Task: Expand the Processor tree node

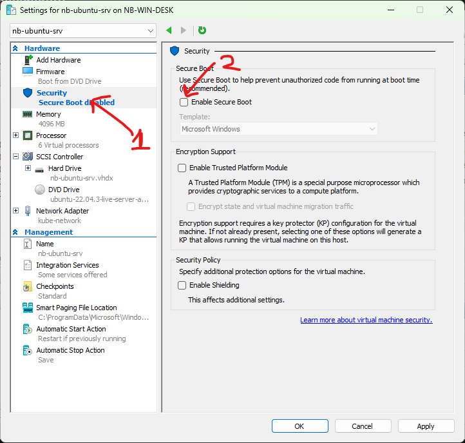Action: (x=16, y=135)
